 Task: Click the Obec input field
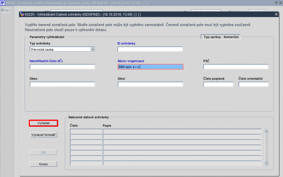coord(62,84)
